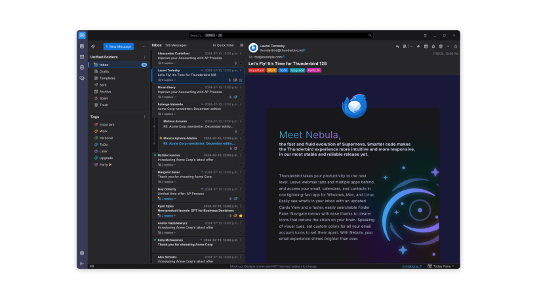Click tag icon on Micah Ilbery message
The image size is (537, 301).
pyautogui.click(x=235, y=97)
